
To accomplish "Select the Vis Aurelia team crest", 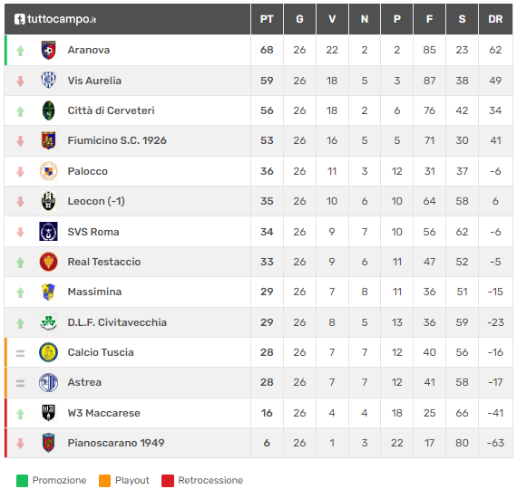I will pyautogui.click(x=48, y=81).
